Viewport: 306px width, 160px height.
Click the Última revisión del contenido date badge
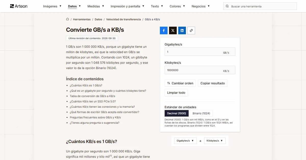pyautogui.click(x=92, y=38)
